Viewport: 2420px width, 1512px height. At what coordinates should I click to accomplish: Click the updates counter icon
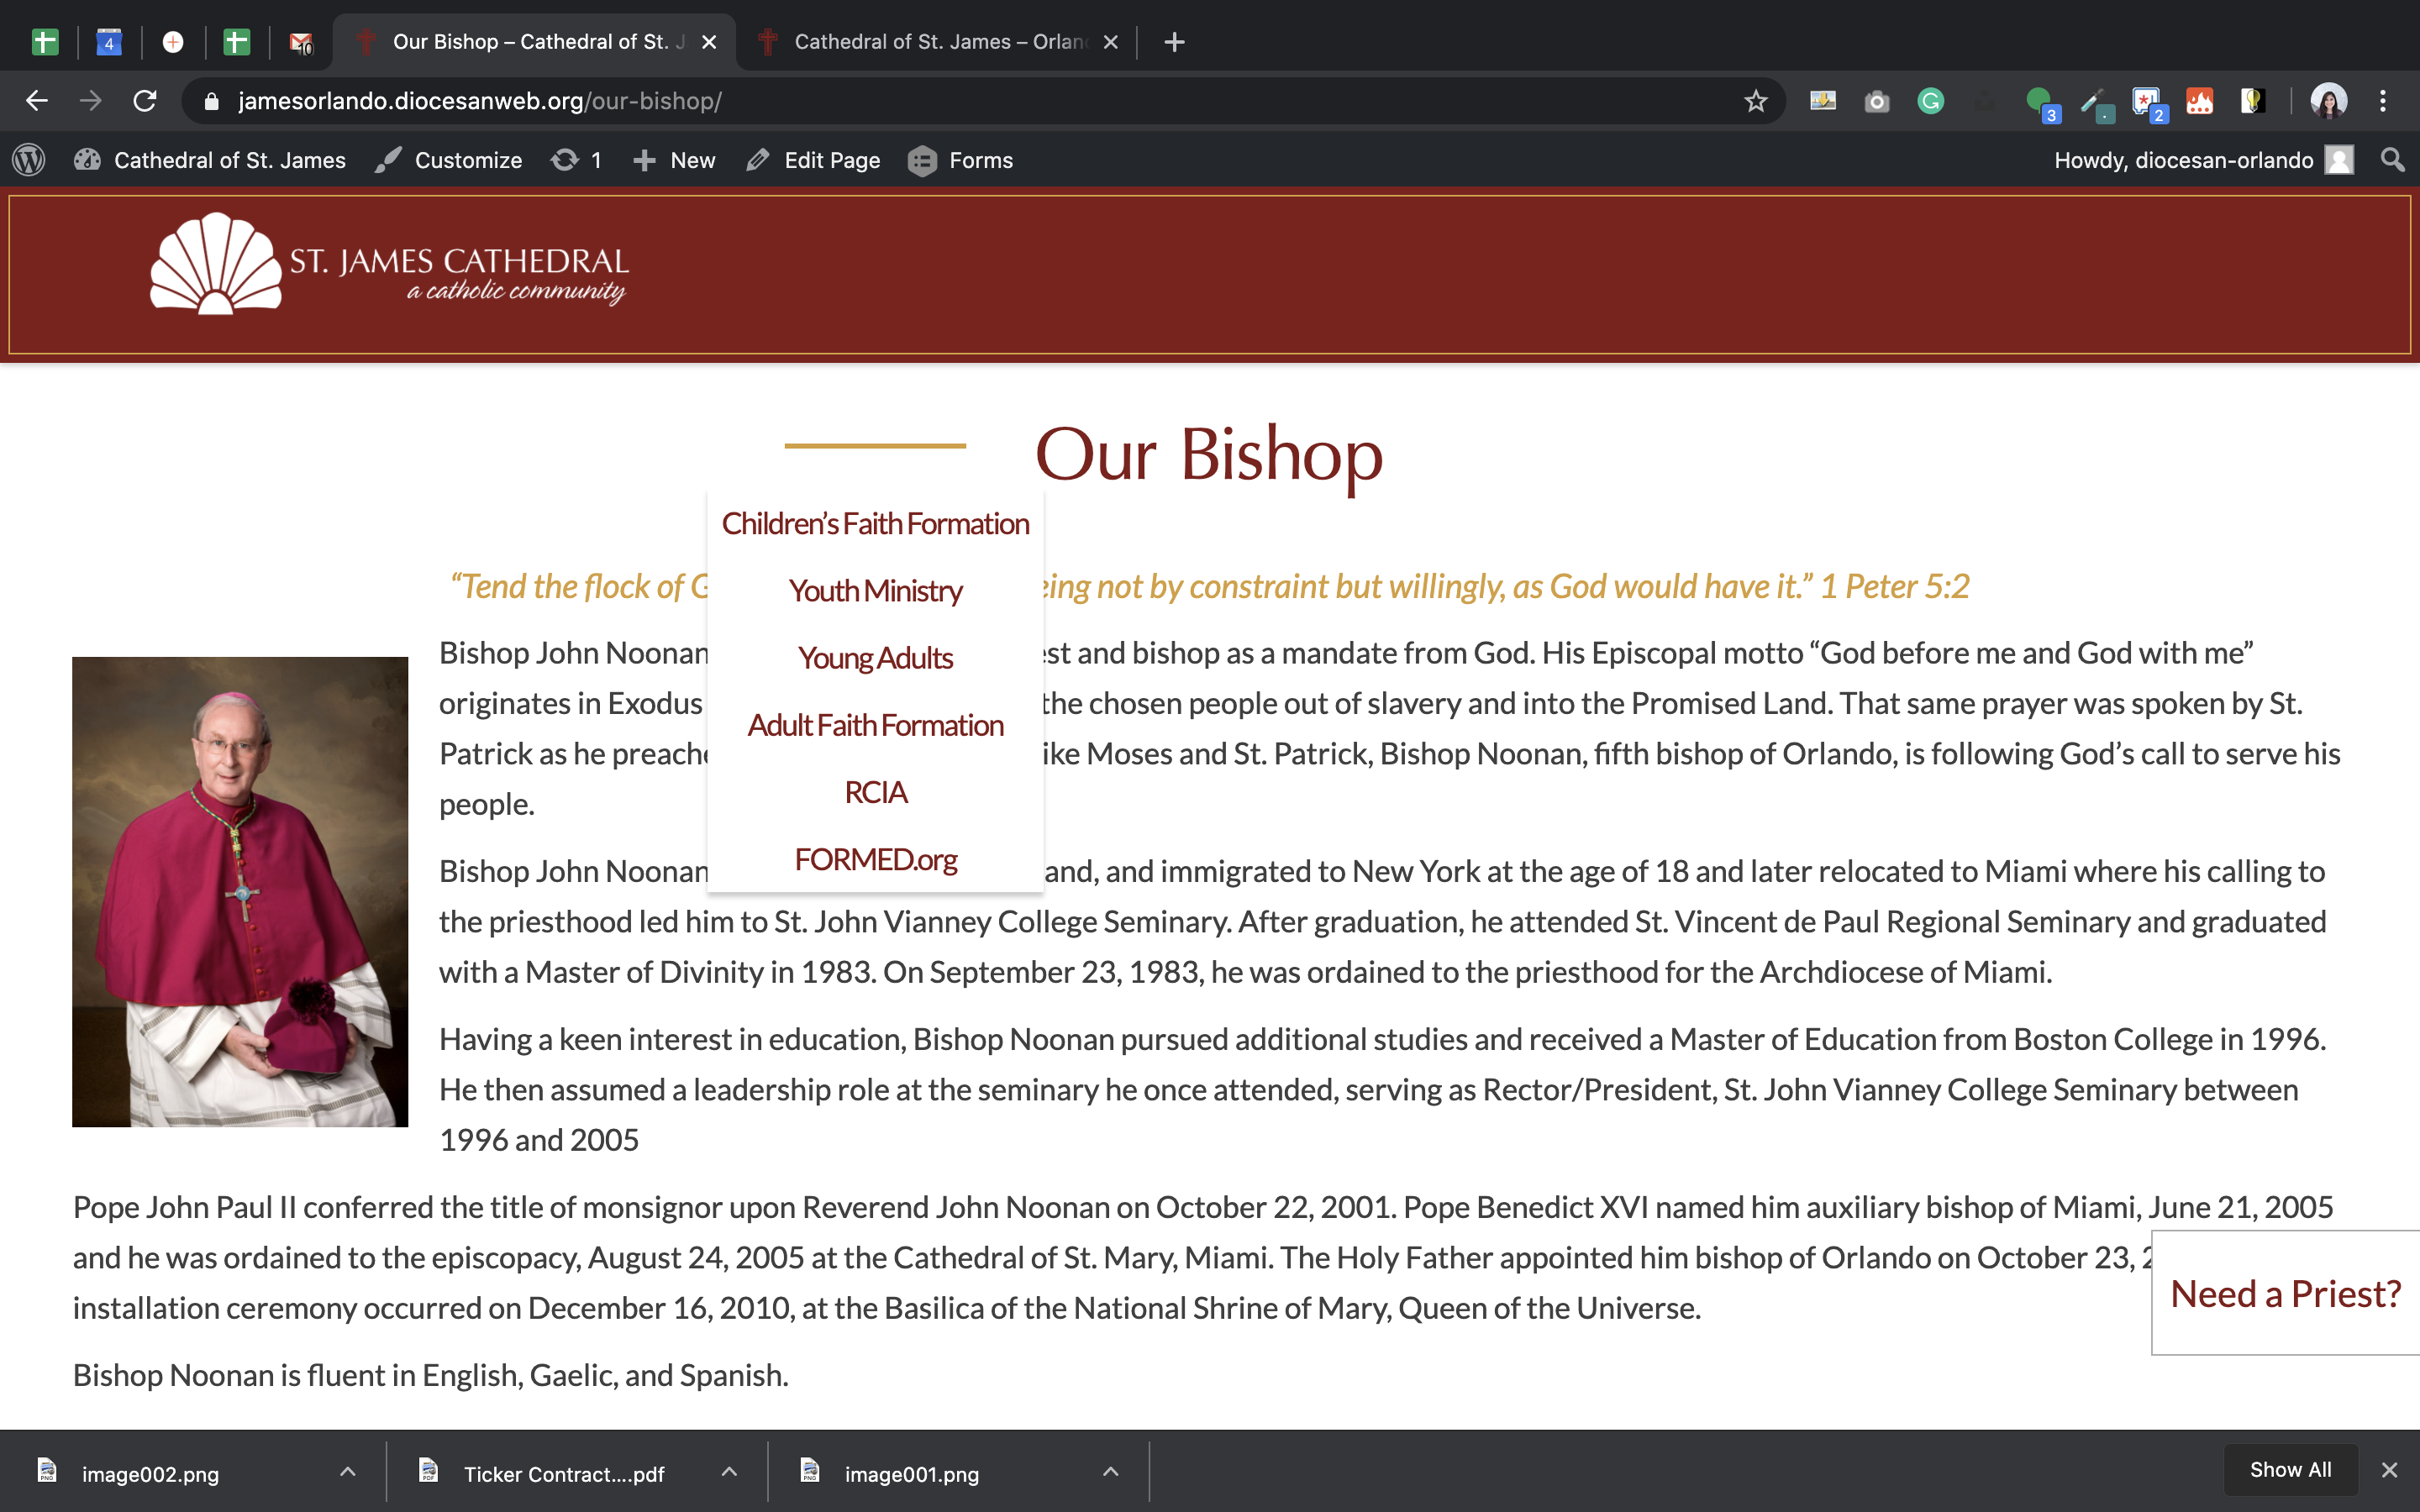(x=576, y=160)
